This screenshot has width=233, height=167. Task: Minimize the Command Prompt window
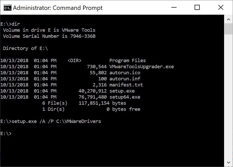(x=174, y=7)
